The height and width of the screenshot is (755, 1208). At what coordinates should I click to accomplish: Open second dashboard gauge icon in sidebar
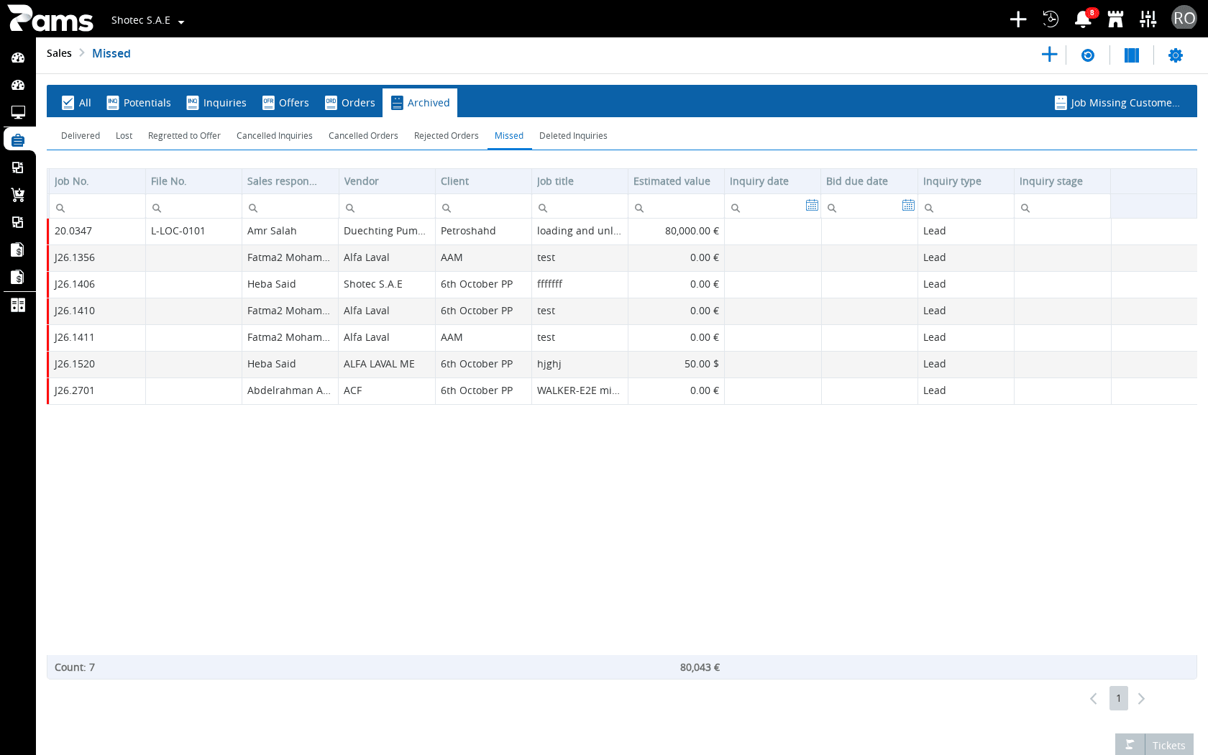[x=18, y=85]
